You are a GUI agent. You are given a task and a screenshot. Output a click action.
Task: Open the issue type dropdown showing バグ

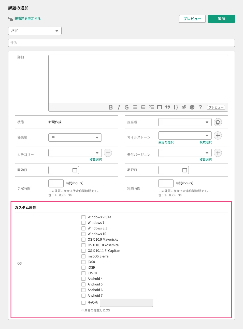click(35, 31)
